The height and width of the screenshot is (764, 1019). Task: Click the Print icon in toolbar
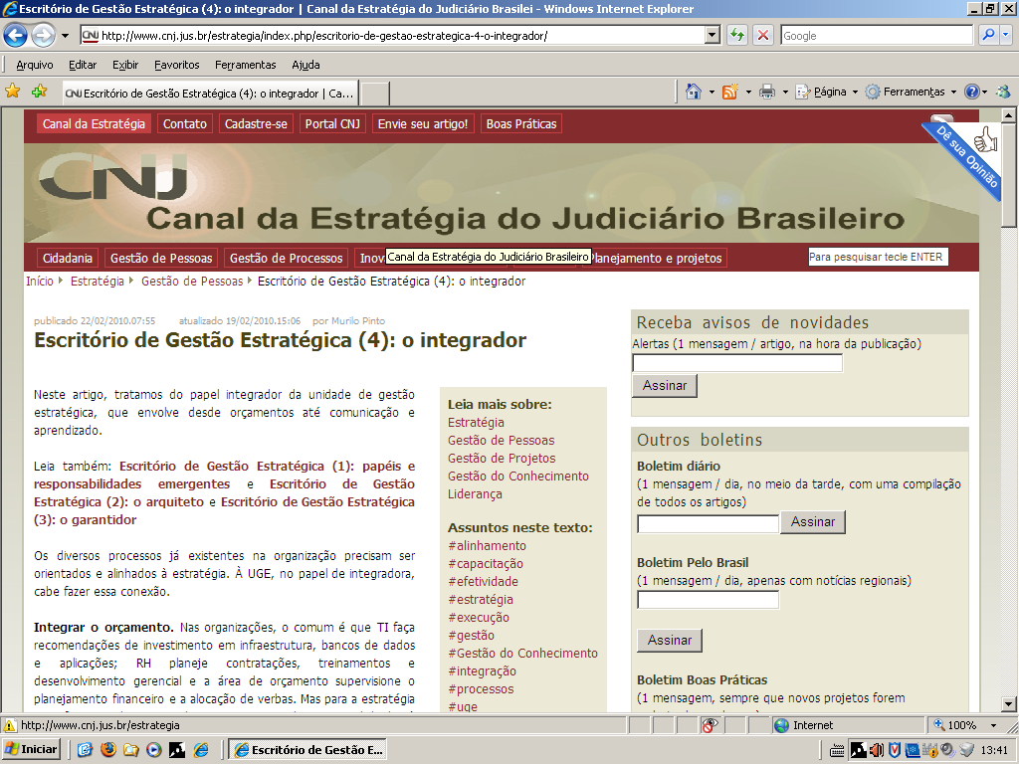coord(767,92)
